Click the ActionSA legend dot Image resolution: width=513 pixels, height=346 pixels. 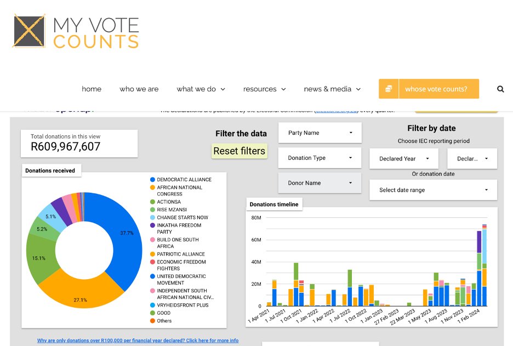(152, 201)
